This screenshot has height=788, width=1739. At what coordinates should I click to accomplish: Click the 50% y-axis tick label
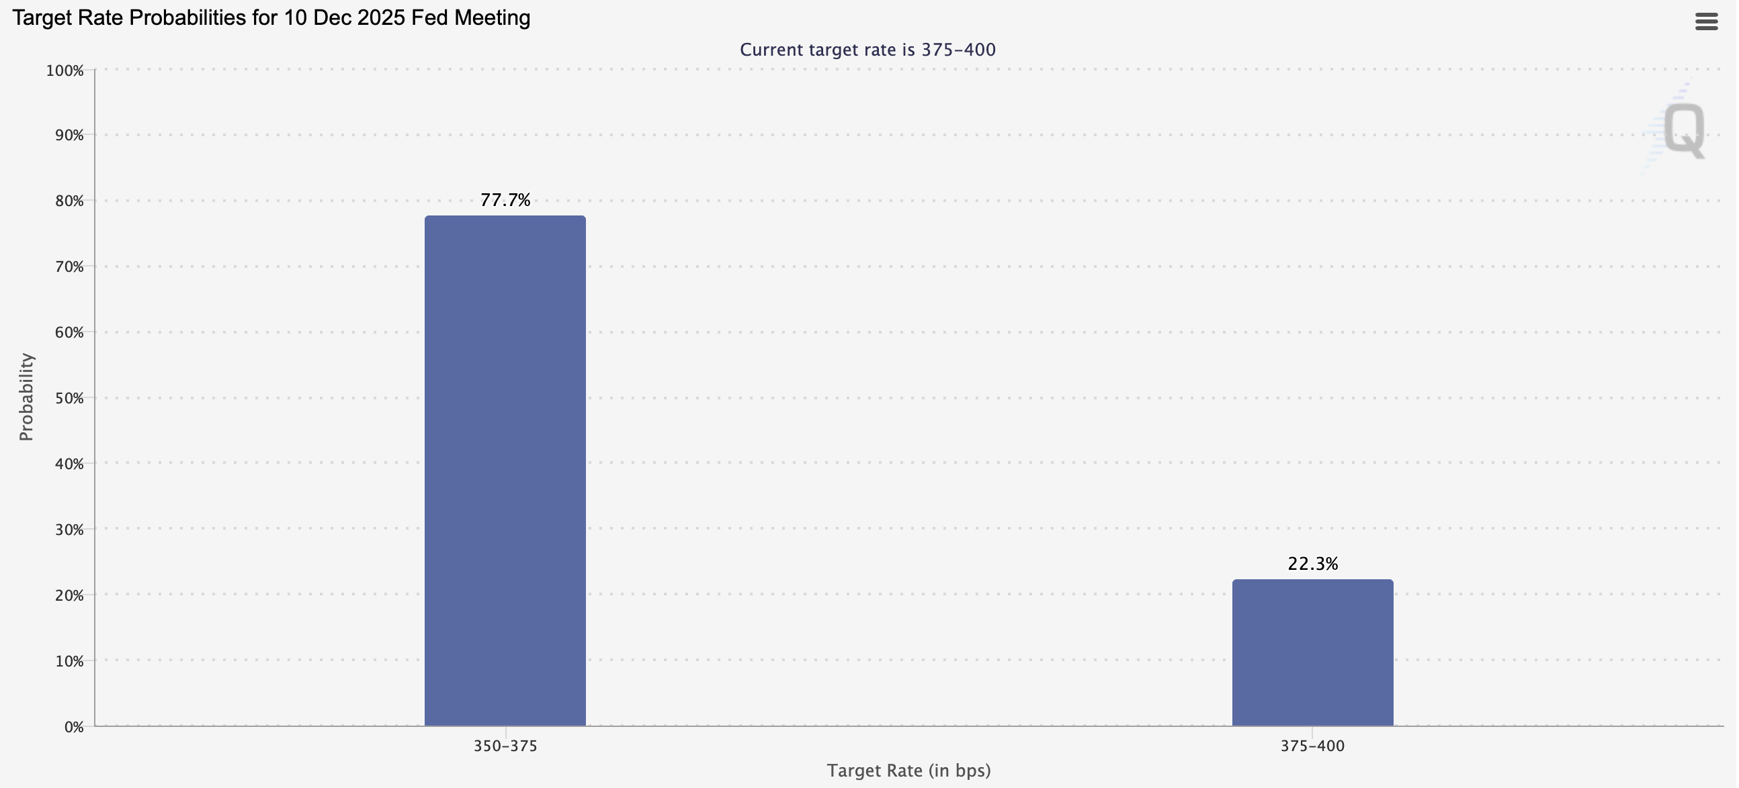[69, 399]
